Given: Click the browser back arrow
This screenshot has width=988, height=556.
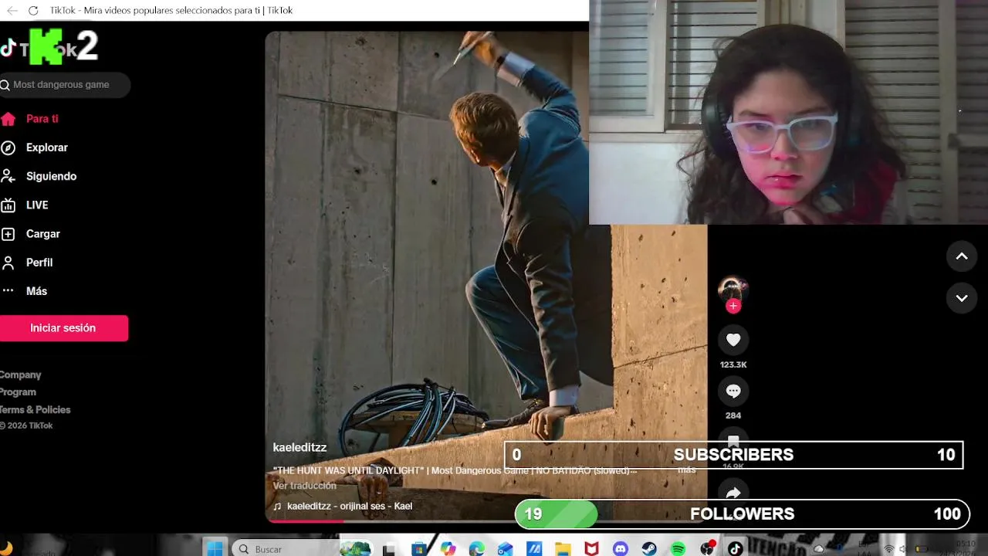Looking at the screenshot, I should [x=12, y=10].
